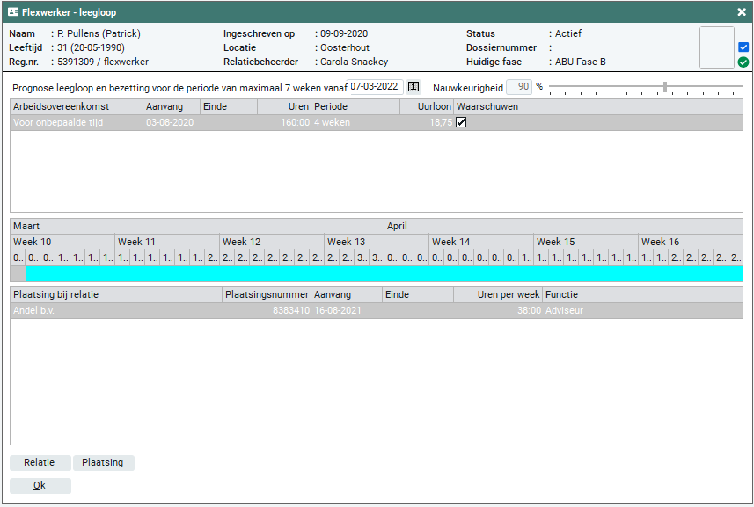The width and height of the screenshot is (754, 507).
Task: Click the Plaatsing button
Action: click(104, 462)
